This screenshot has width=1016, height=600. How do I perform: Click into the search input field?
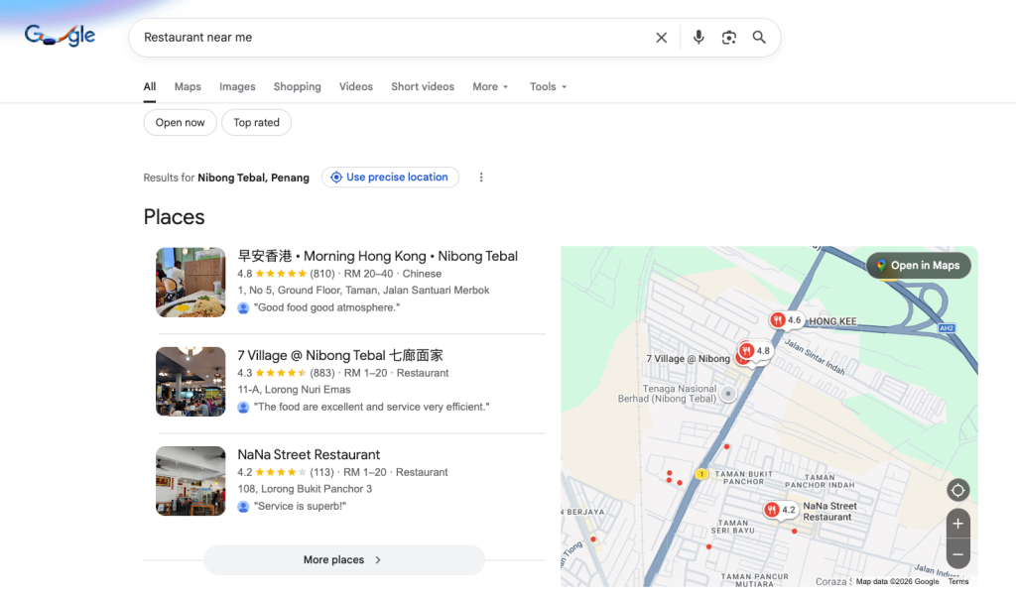(387, 38)
